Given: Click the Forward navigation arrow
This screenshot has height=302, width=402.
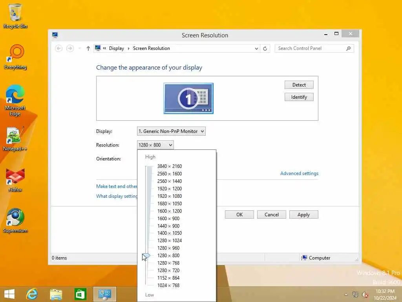Looking at the screenshot, I should click(70, 48).
